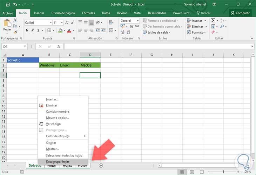
Task: Apply thousands separator style
Action: coord(137,26)
